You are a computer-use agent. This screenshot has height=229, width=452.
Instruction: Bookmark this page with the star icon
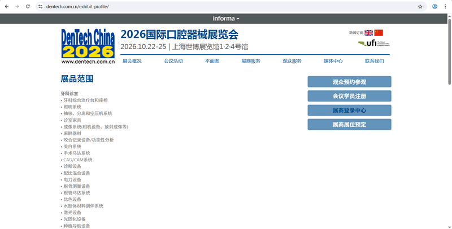coord(420,7)
